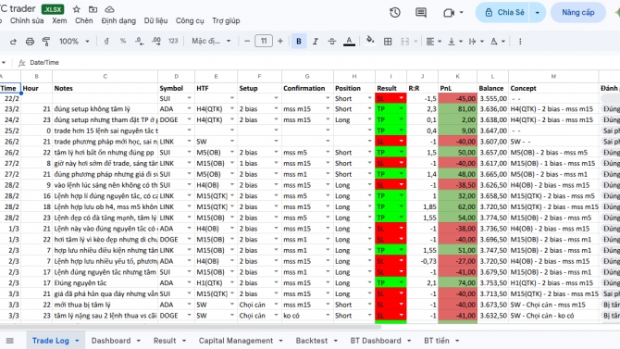Open the Capital Management sheet tab
The height and width of the screenshot is (349, 620).
pos(236,341)
